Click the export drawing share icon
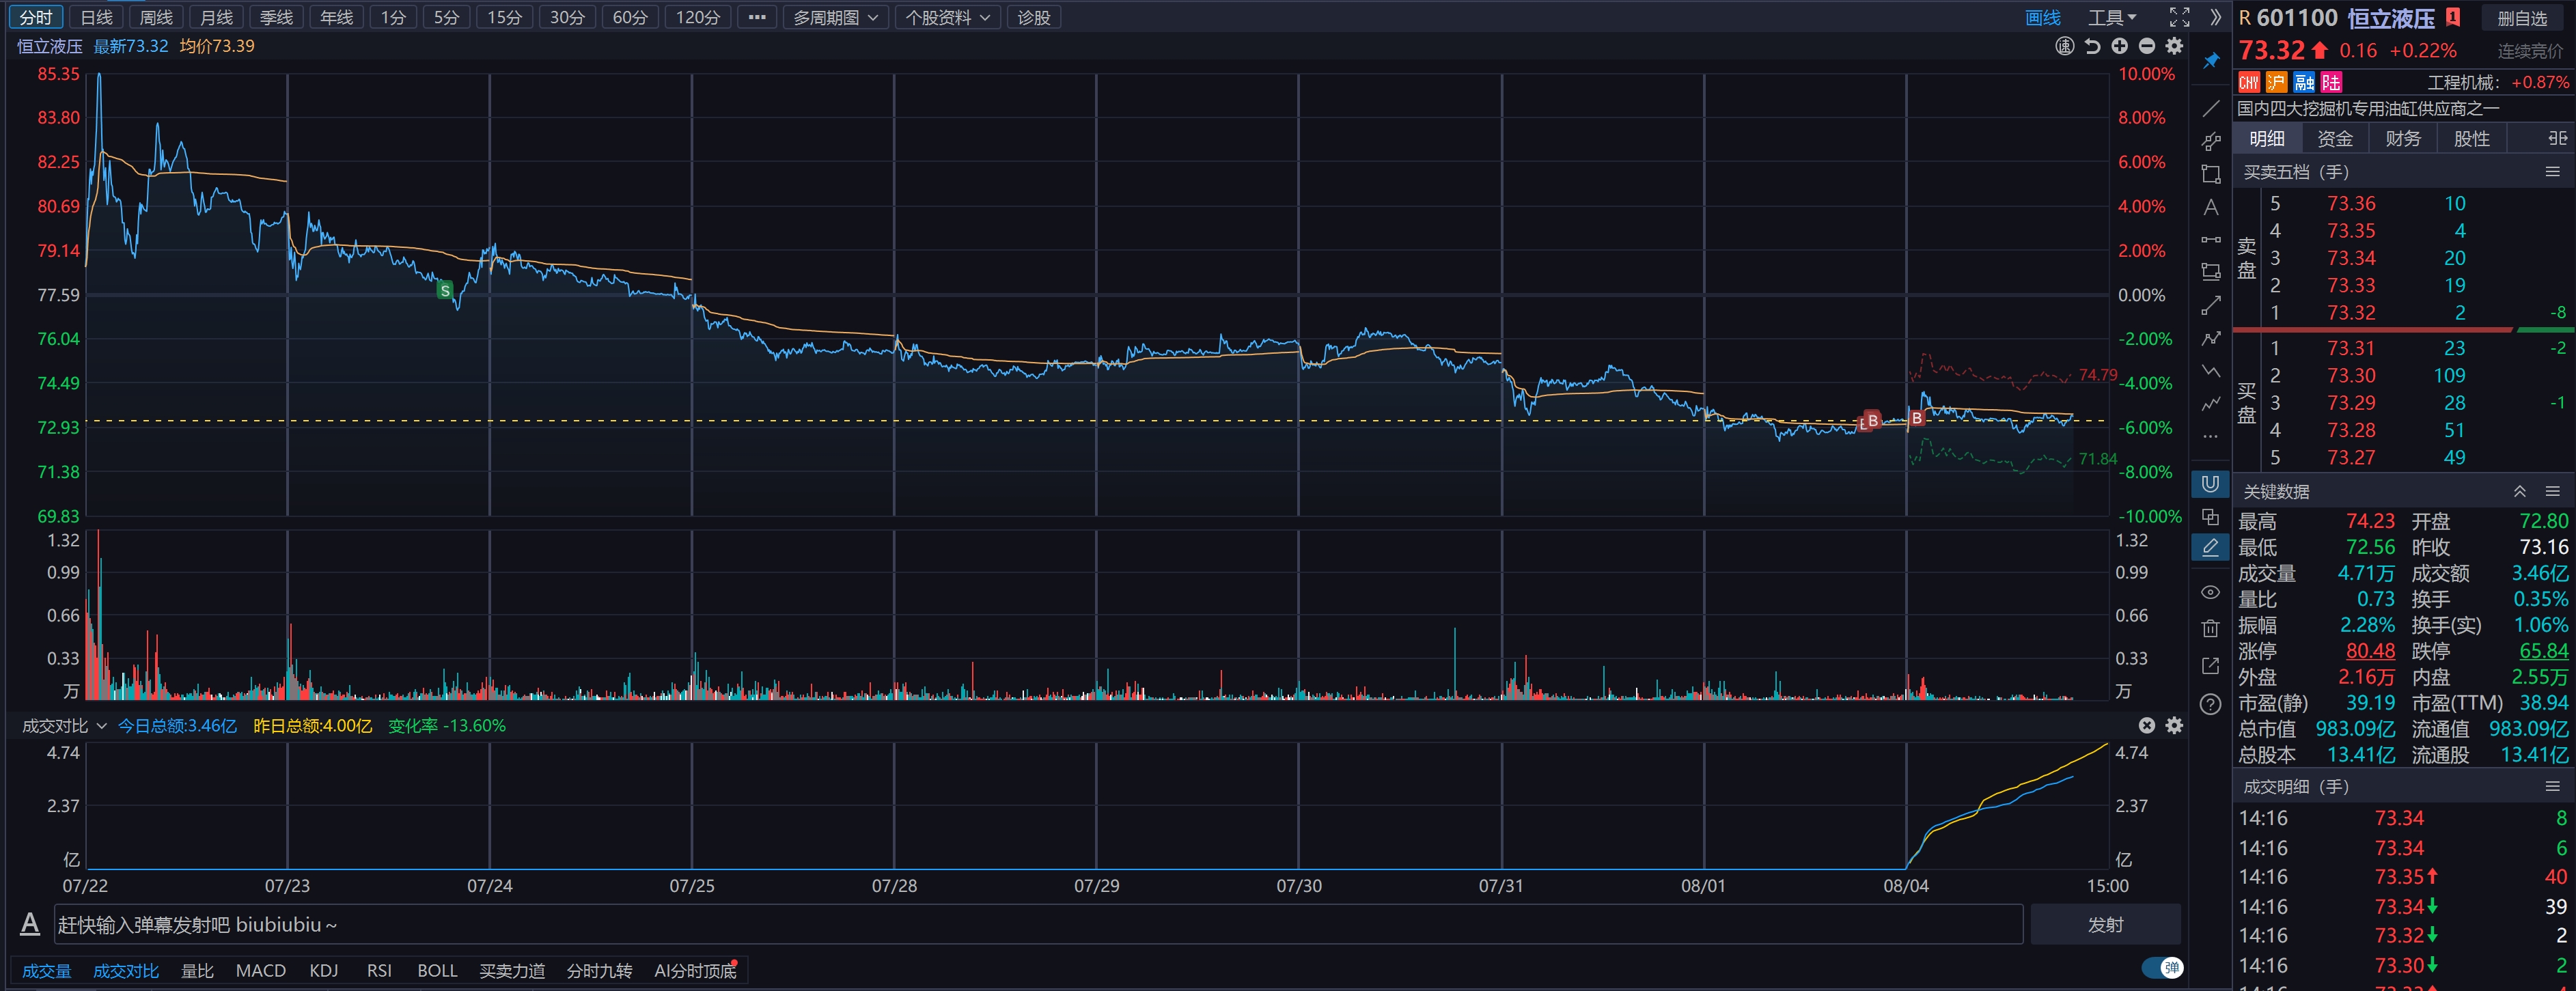The image size is (2576, 991). tap(2211, 666)
